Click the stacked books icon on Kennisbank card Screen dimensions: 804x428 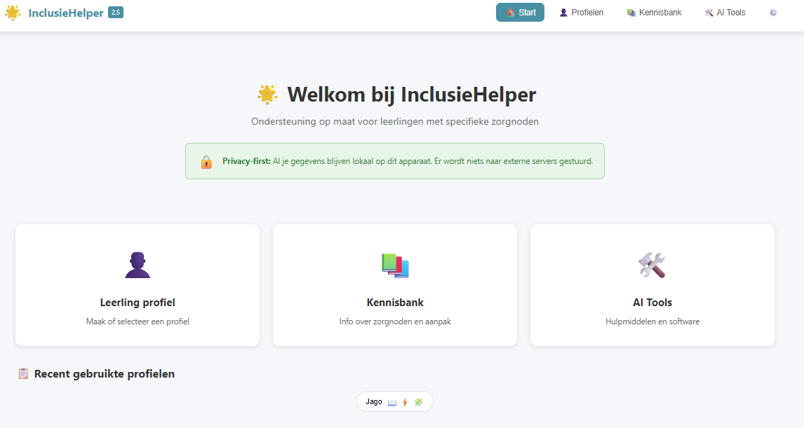point(395,265)
